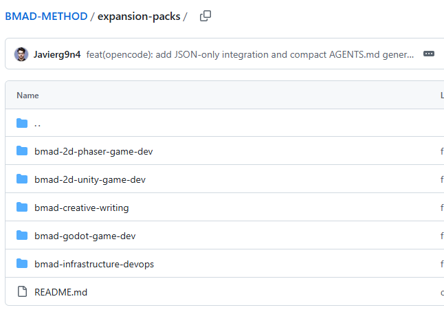Screen dimensions: 444x312
Task: Open the bmad-godot-game-dev folder
Action: point(85,236)
